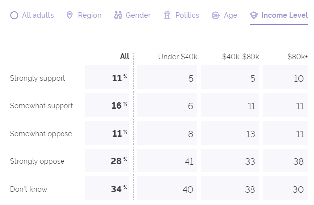Click the Strongly oppose 28% cell
The height and width of the screenshot is (205, 314).
(119, 161)
